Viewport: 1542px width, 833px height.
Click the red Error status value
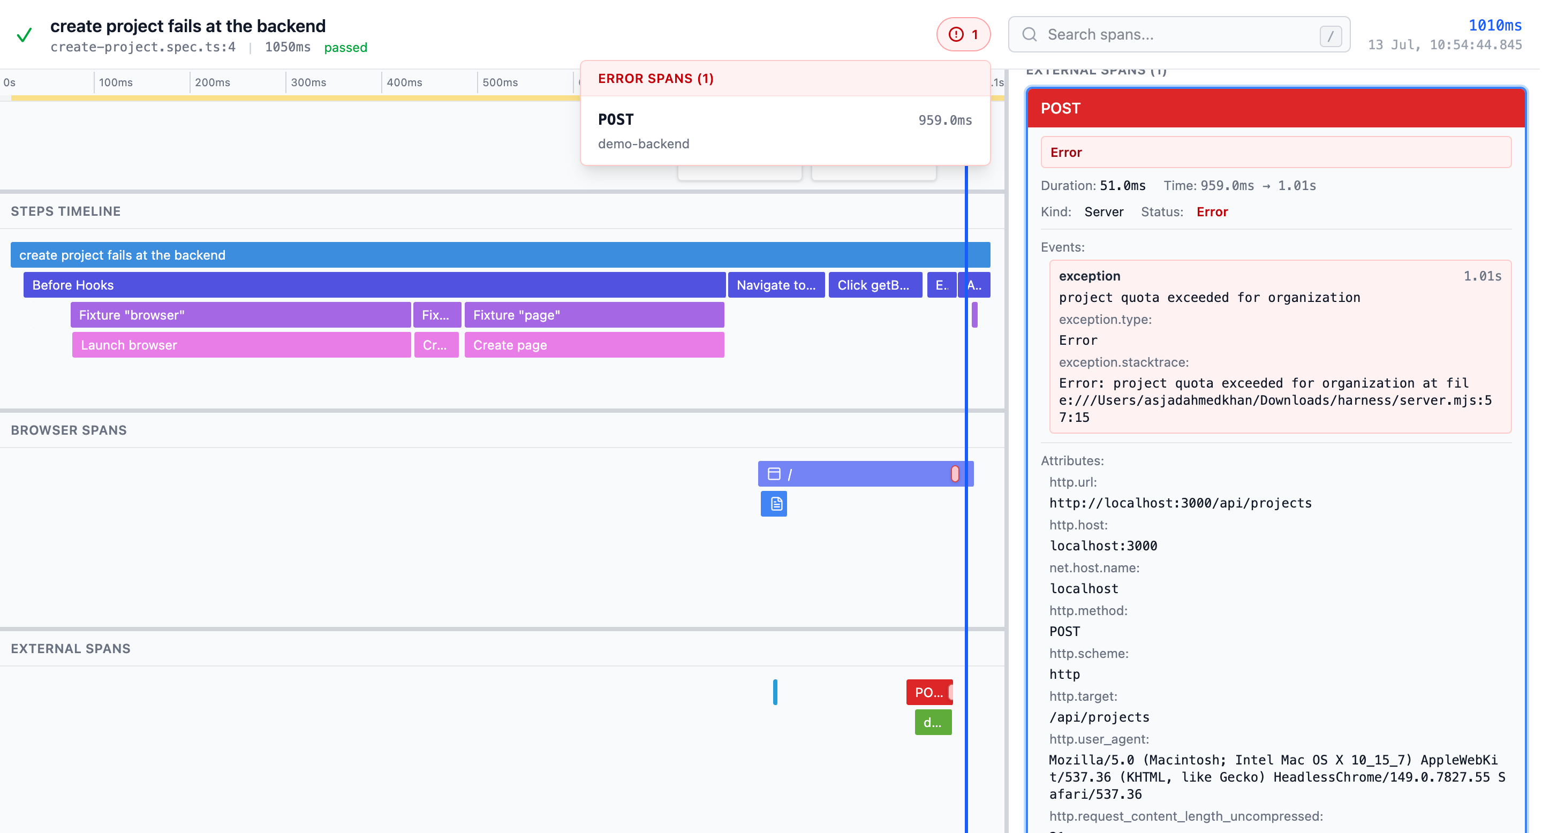coord(1212,212)
